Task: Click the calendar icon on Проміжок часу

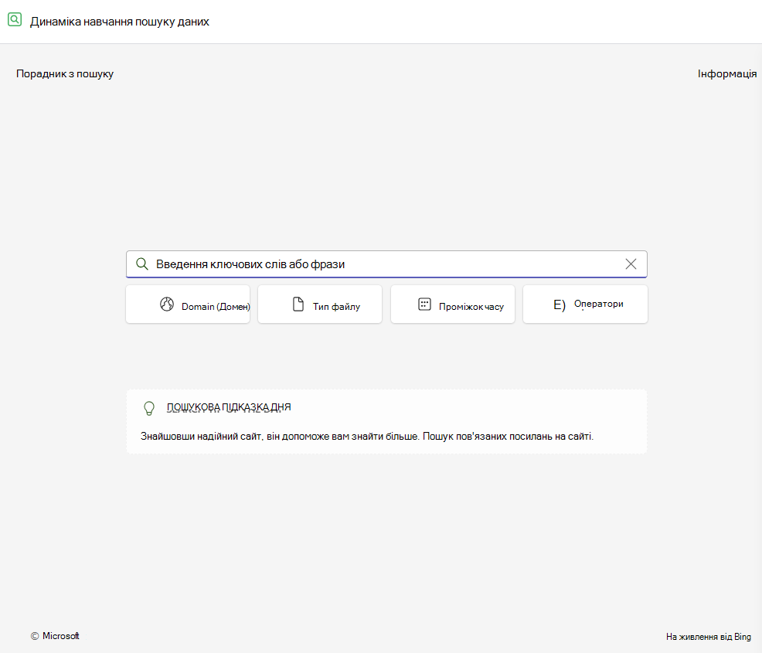Action: [424, 304]
